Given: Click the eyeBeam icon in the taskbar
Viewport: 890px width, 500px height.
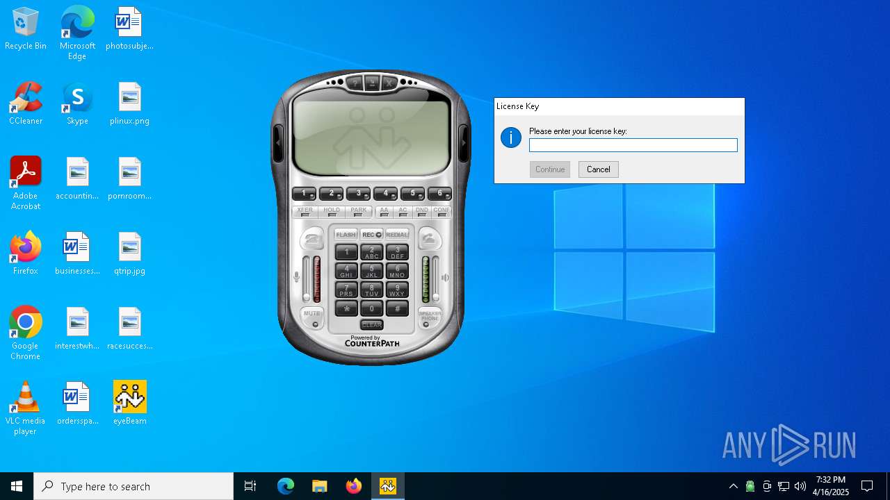Looking at the screenshot, I should (388, 486).
